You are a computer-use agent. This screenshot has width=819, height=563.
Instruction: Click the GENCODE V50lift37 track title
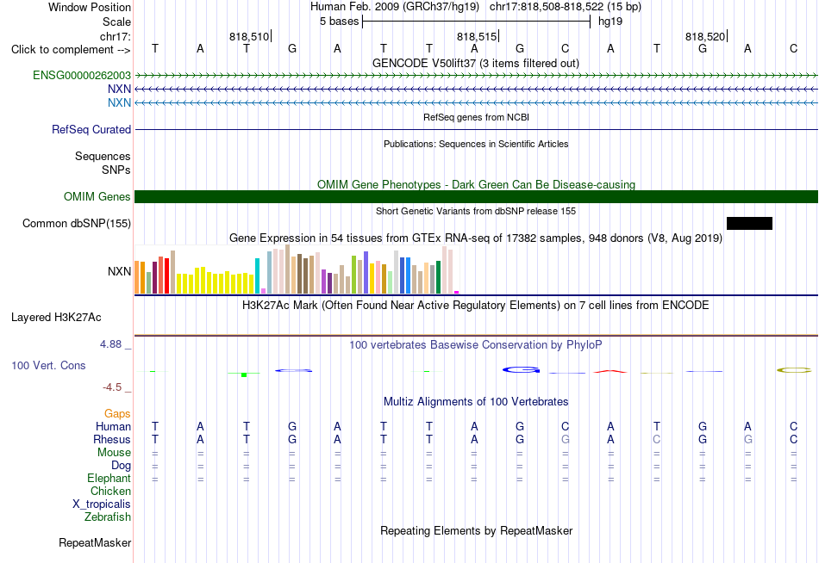point(475,63)
